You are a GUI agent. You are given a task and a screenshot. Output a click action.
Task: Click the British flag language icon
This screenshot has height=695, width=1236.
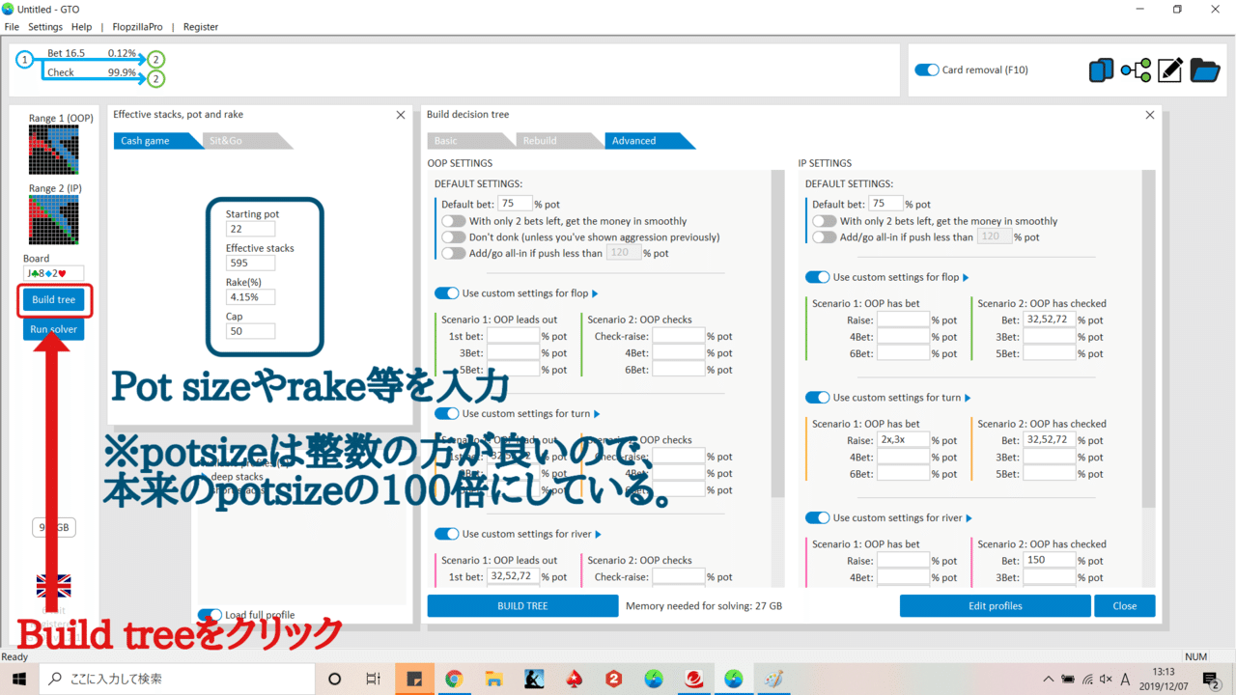click(53, 586)
